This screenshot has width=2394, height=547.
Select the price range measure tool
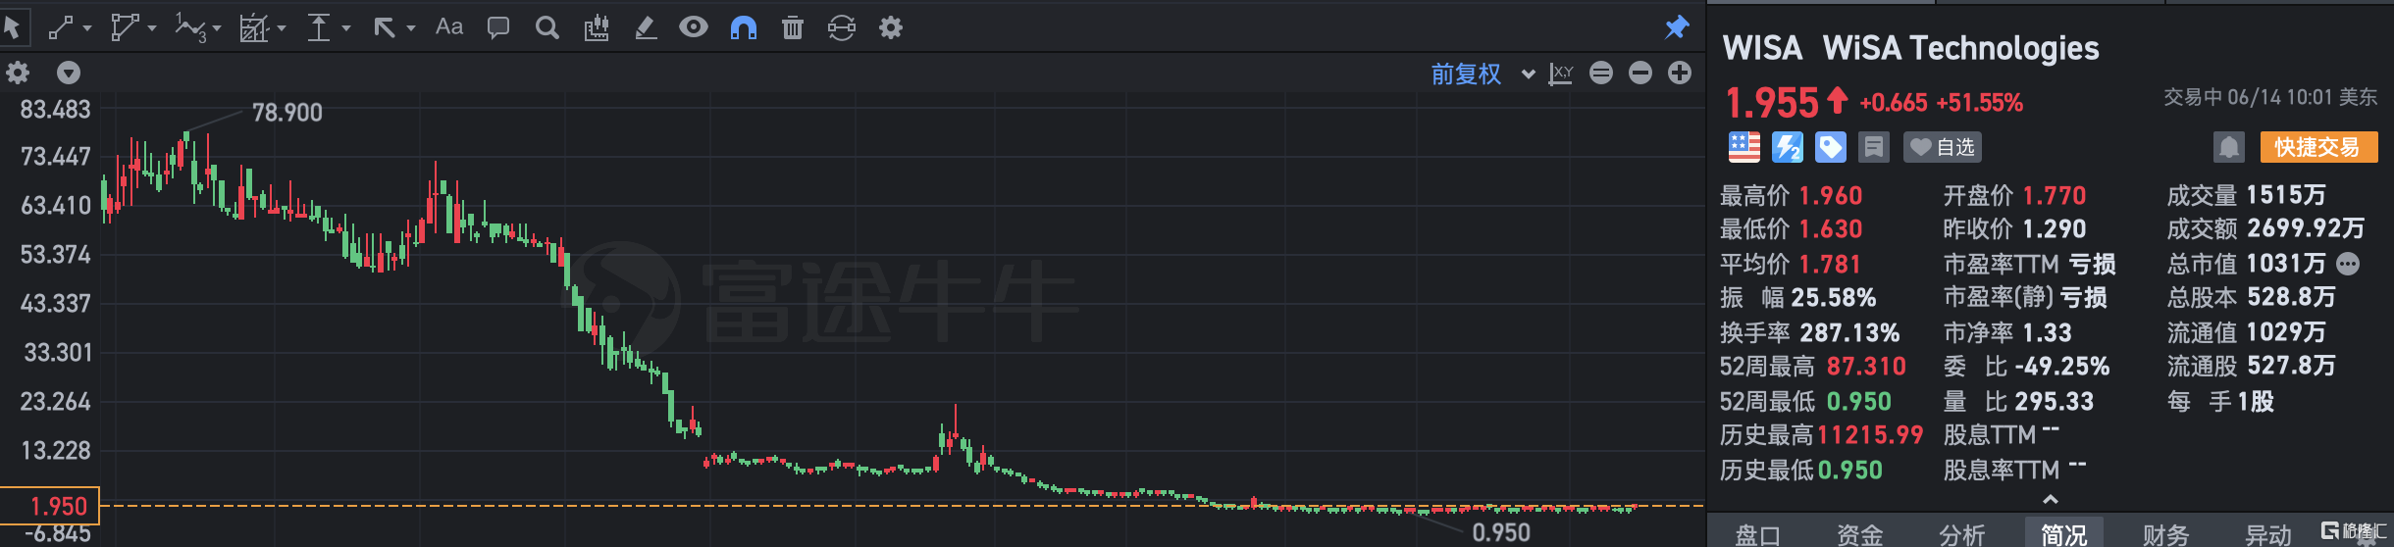click(x=319, y=27)
